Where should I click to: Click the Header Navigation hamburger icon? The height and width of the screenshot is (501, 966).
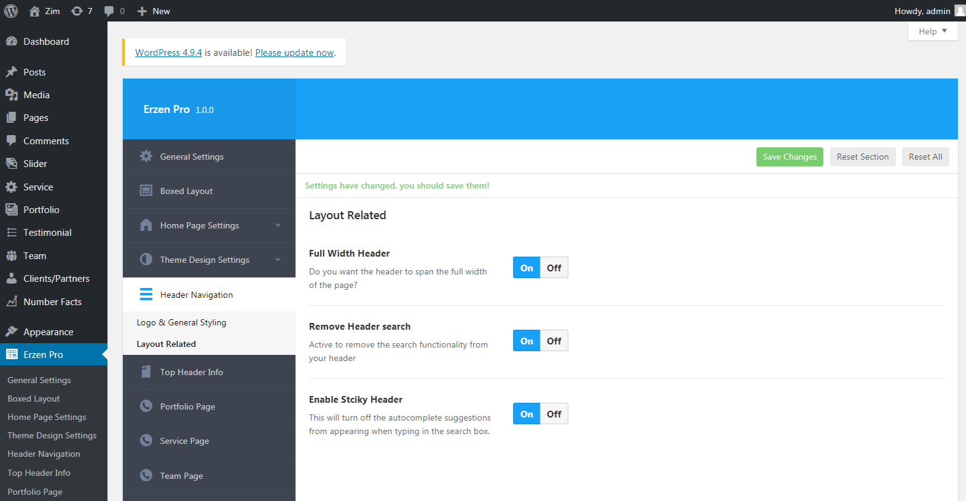[x=146, y=294]
